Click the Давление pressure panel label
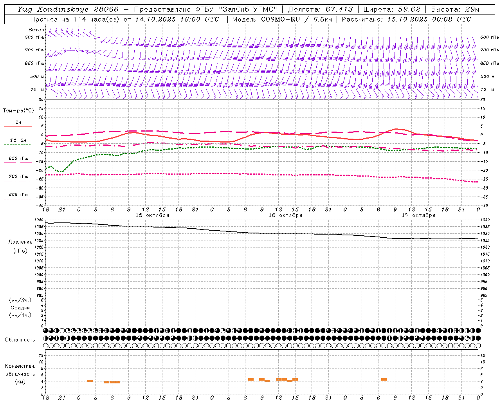Screen dimensions: 501x401 pos(20,242)
